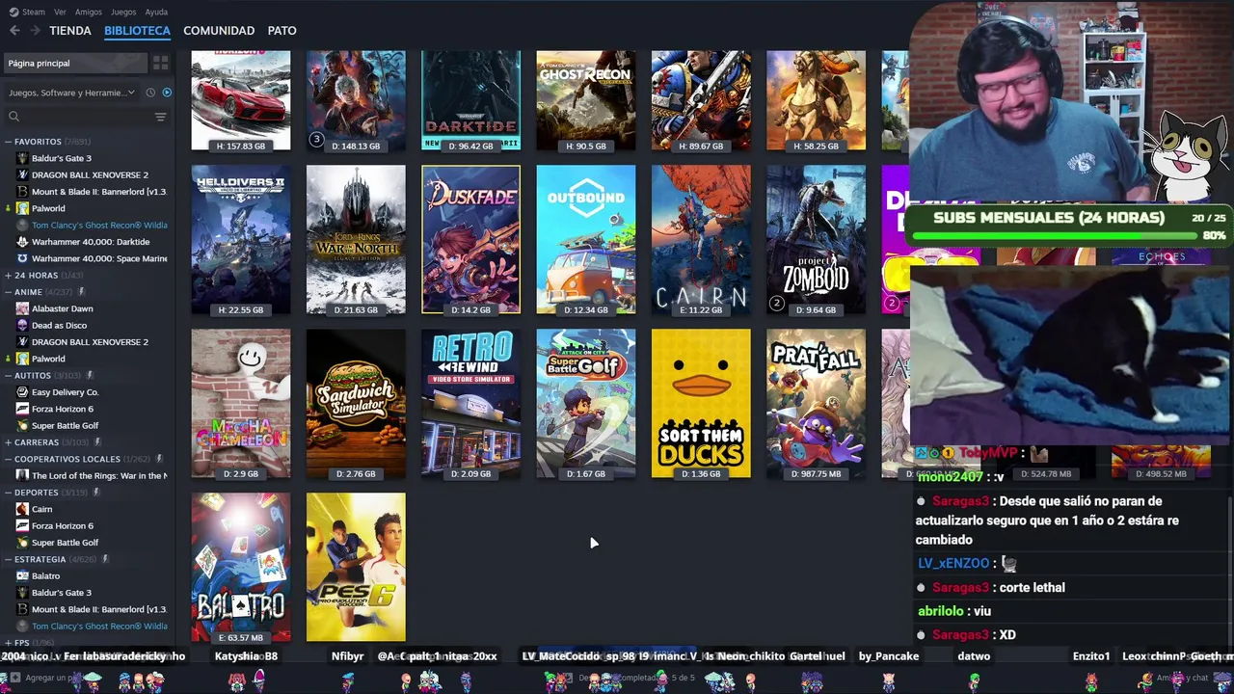Collapse the FAVORITOS collection
Image resolution: width=1234 pixels, height=694 pixels.
9,142
